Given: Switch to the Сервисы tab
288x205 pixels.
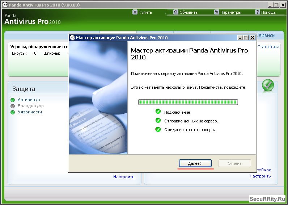Looking at the screenshot, I should point(266,35).
